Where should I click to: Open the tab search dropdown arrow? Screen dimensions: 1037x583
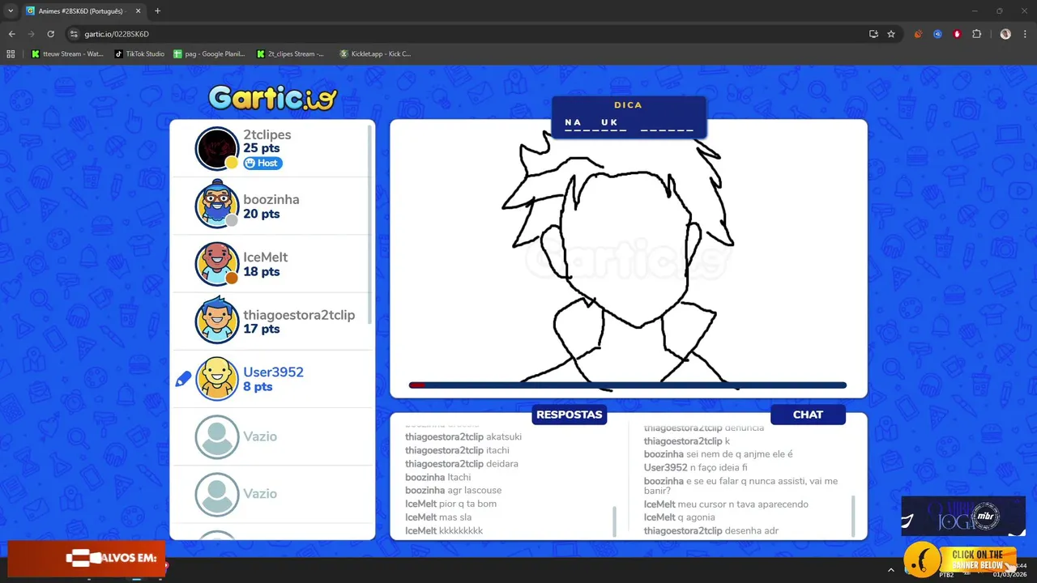(11, 11)
